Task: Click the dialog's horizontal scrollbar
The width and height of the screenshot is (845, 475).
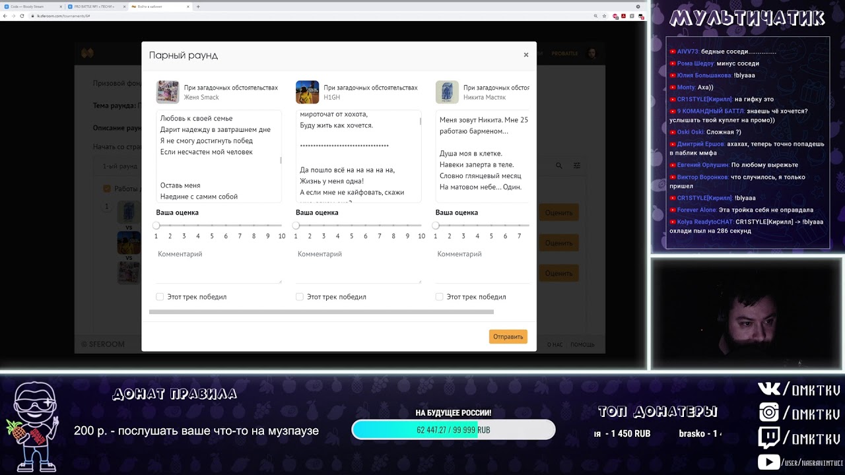Action: (x=321, y=311)
